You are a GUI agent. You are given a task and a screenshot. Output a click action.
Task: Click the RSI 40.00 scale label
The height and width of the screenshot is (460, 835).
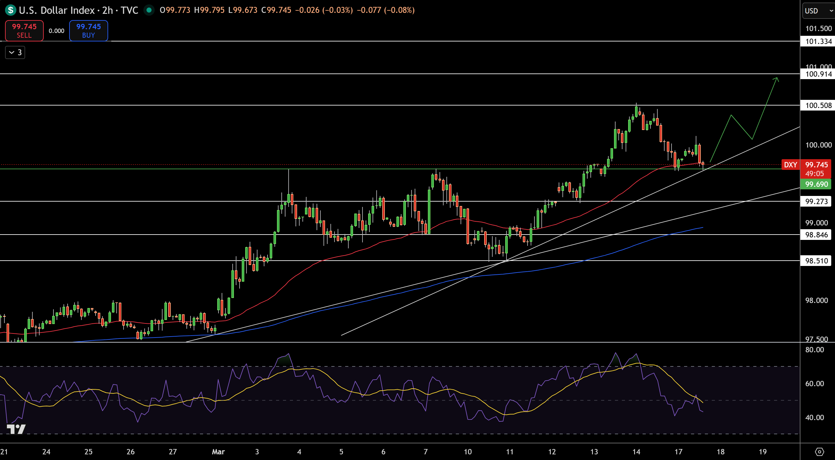[814, 418]
